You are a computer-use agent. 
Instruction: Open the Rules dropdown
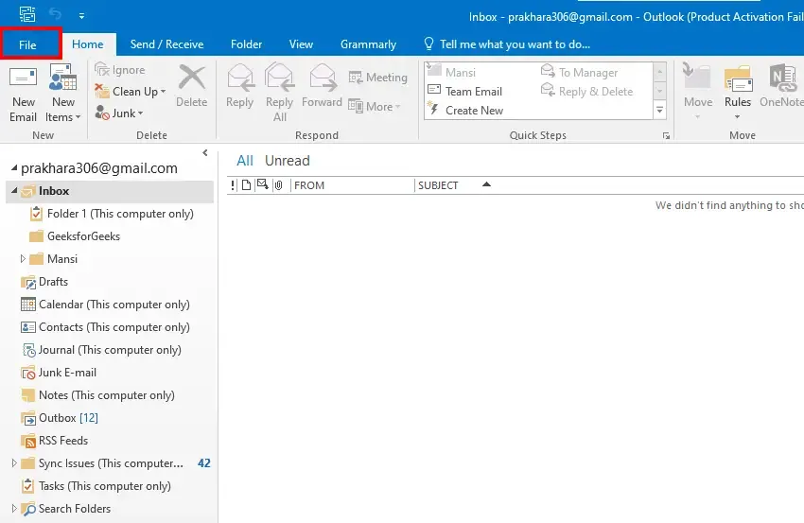point(738,93)
